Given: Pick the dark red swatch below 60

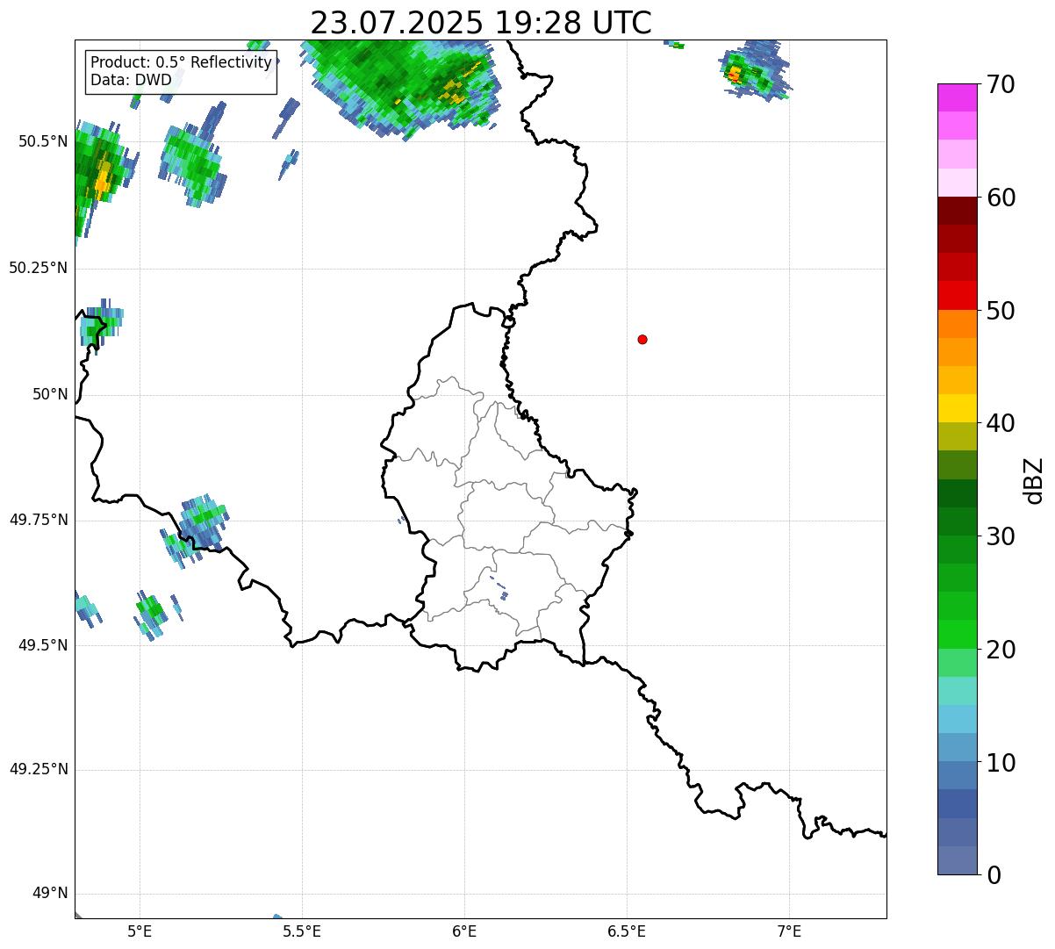Looking at the screenshot, I should (958, 211).
